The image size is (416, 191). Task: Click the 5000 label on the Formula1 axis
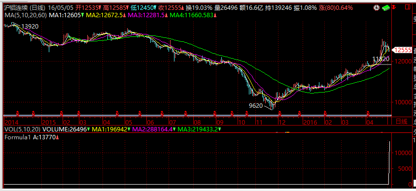[x=405, y=168]
